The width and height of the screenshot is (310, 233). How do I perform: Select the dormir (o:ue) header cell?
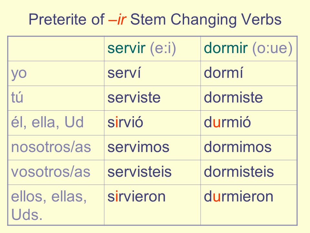(249, 49)
